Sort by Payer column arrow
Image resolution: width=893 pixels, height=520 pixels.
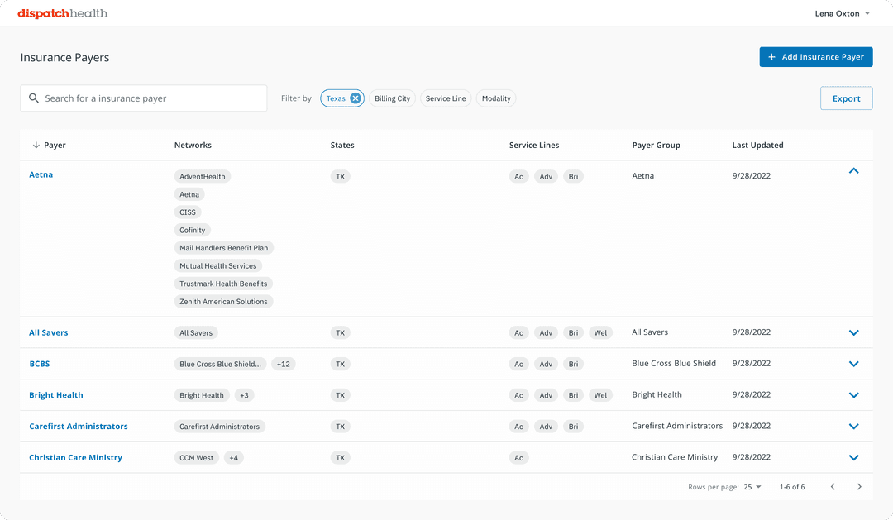click(x=36, y=146)
